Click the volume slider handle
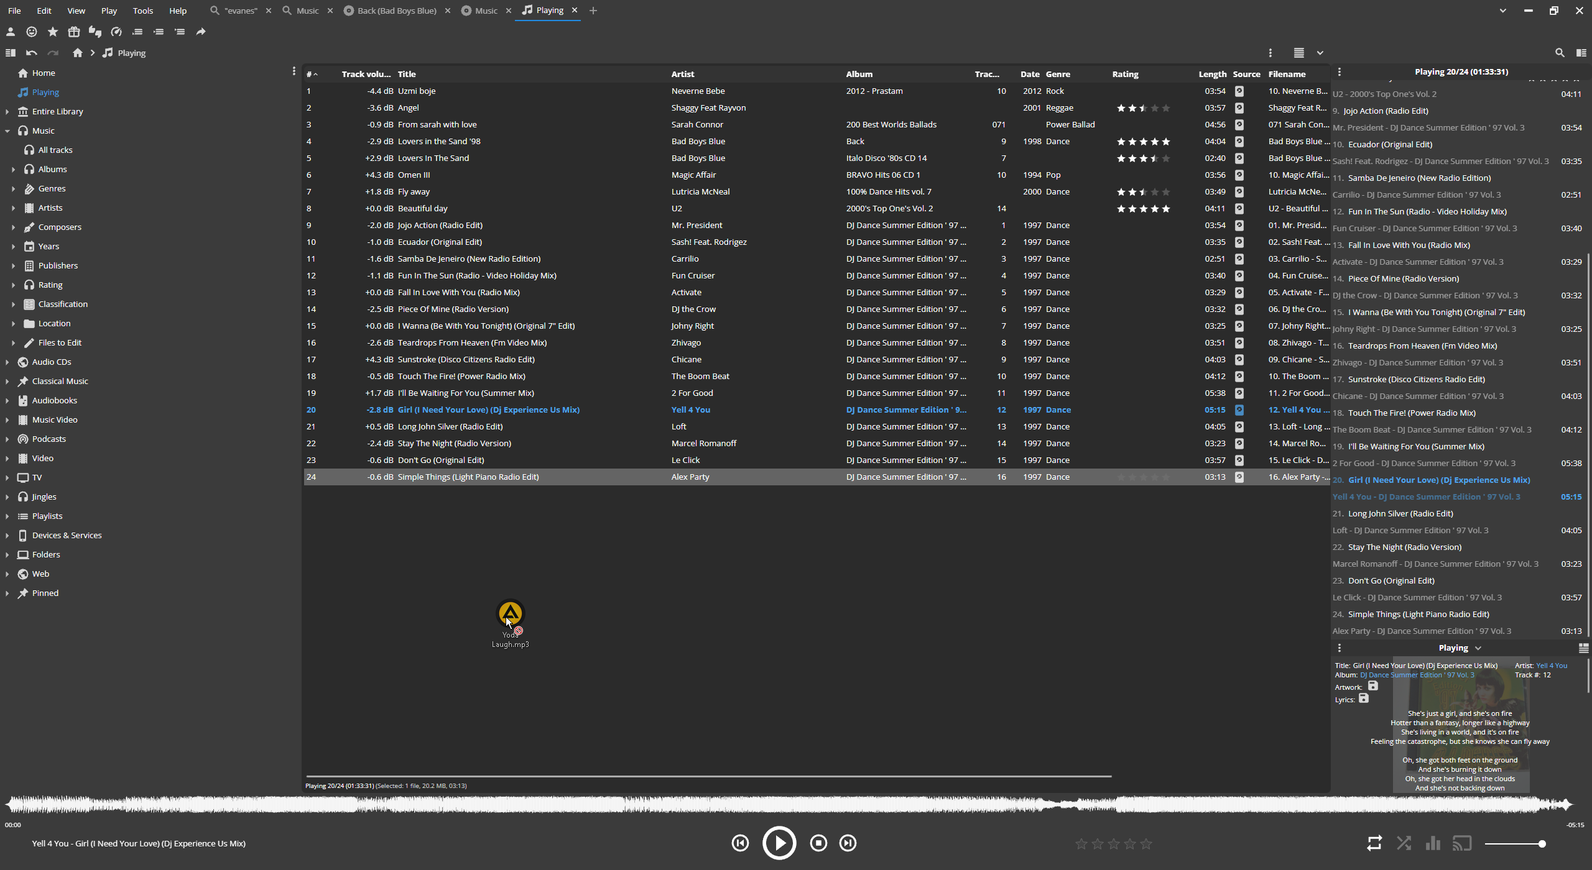This screenshot has width=1592, height=870. [1542, 843]
